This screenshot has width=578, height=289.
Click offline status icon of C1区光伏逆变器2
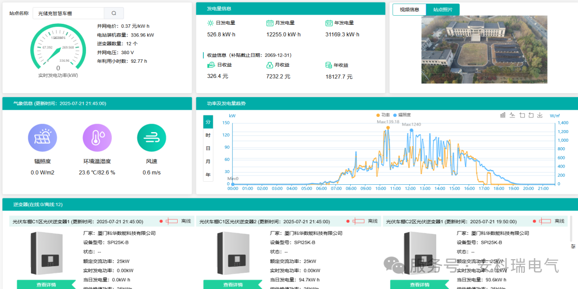[358, 221]
